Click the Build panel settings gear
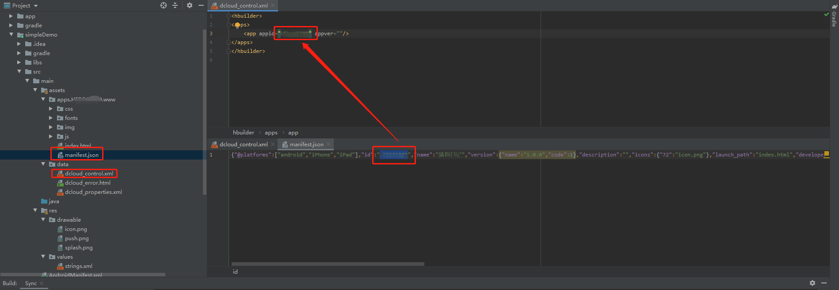 [812, 283]
